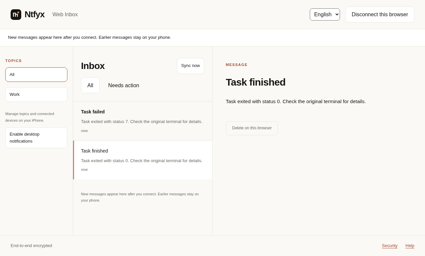Click the Sync now button
This screenshot has width=425, height=256.
pyautogui.click(x=191, y=66)
